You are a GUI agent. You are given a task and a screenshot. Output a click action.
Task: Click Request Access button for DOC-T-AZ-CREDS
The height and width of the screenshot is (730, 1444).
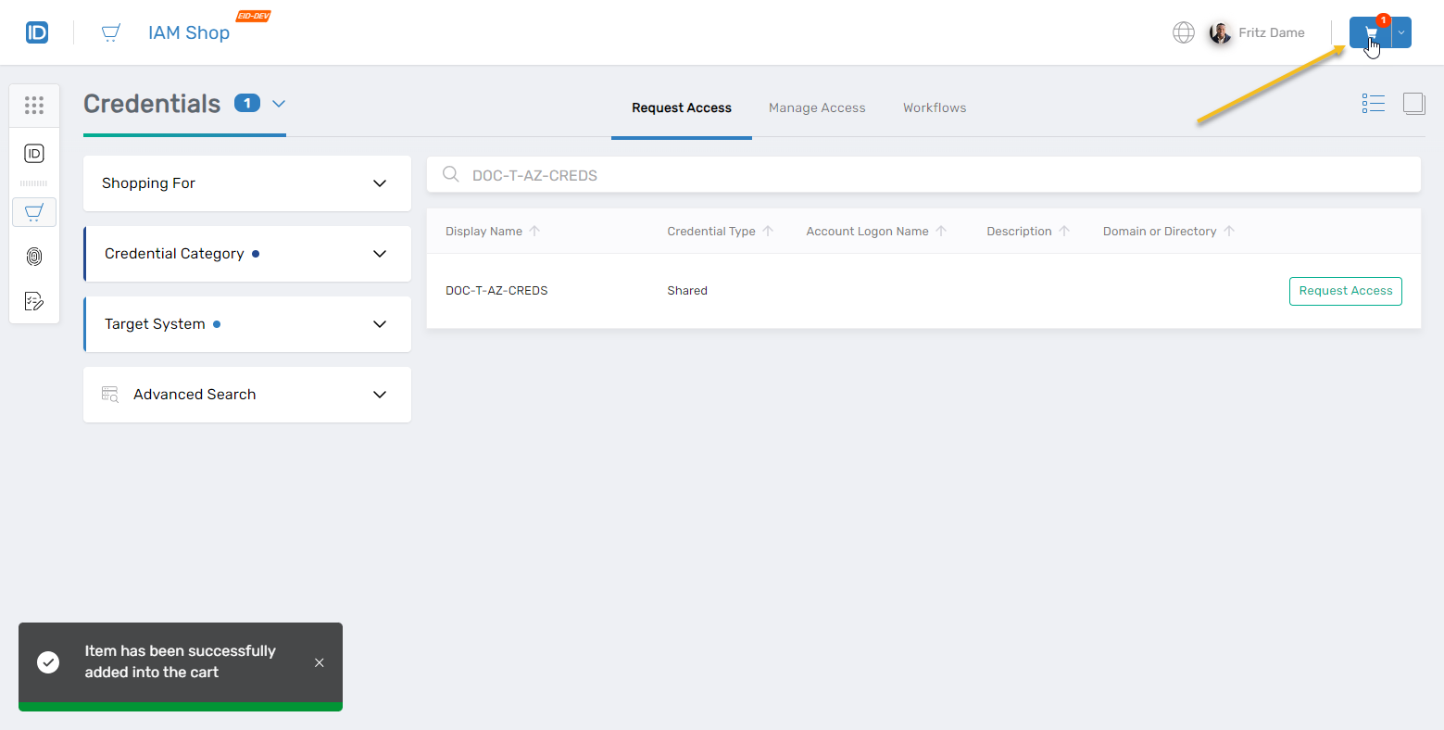1345,291
